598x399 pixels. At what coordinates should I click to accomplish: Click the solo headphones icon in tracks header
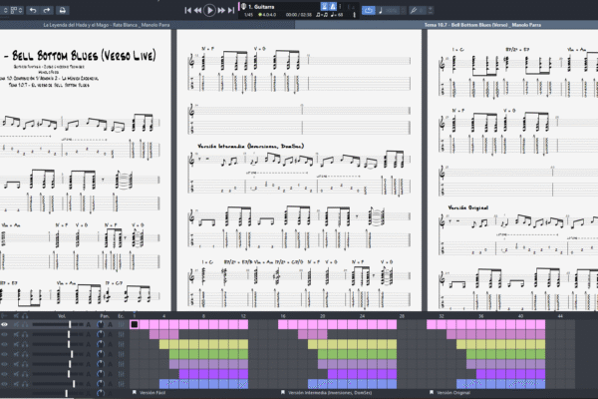(25, 316)
